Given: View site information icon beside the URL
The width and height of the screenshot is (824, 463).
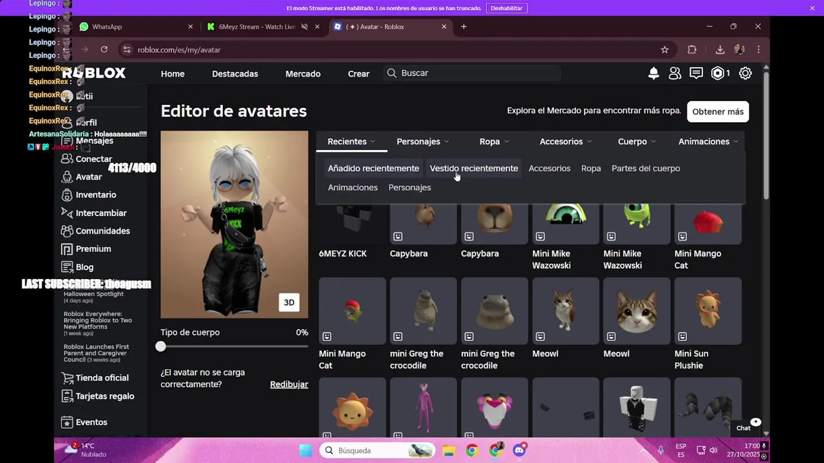Looking at the screenshot, I should coord(127,50).
